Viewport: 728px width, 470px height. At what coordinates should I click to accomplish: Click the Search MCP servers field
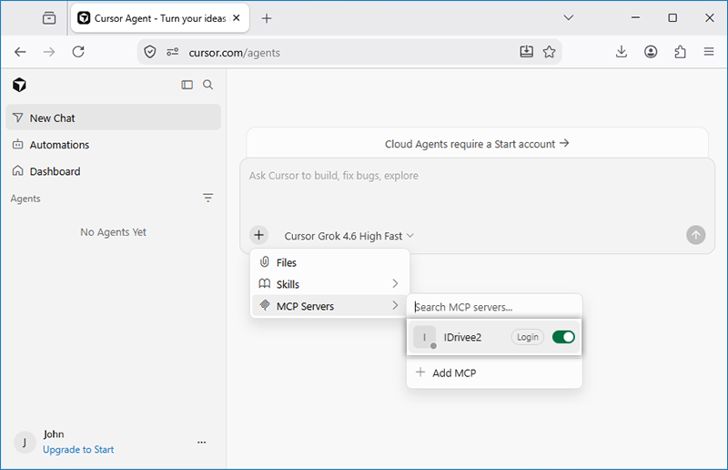point(494,307)
